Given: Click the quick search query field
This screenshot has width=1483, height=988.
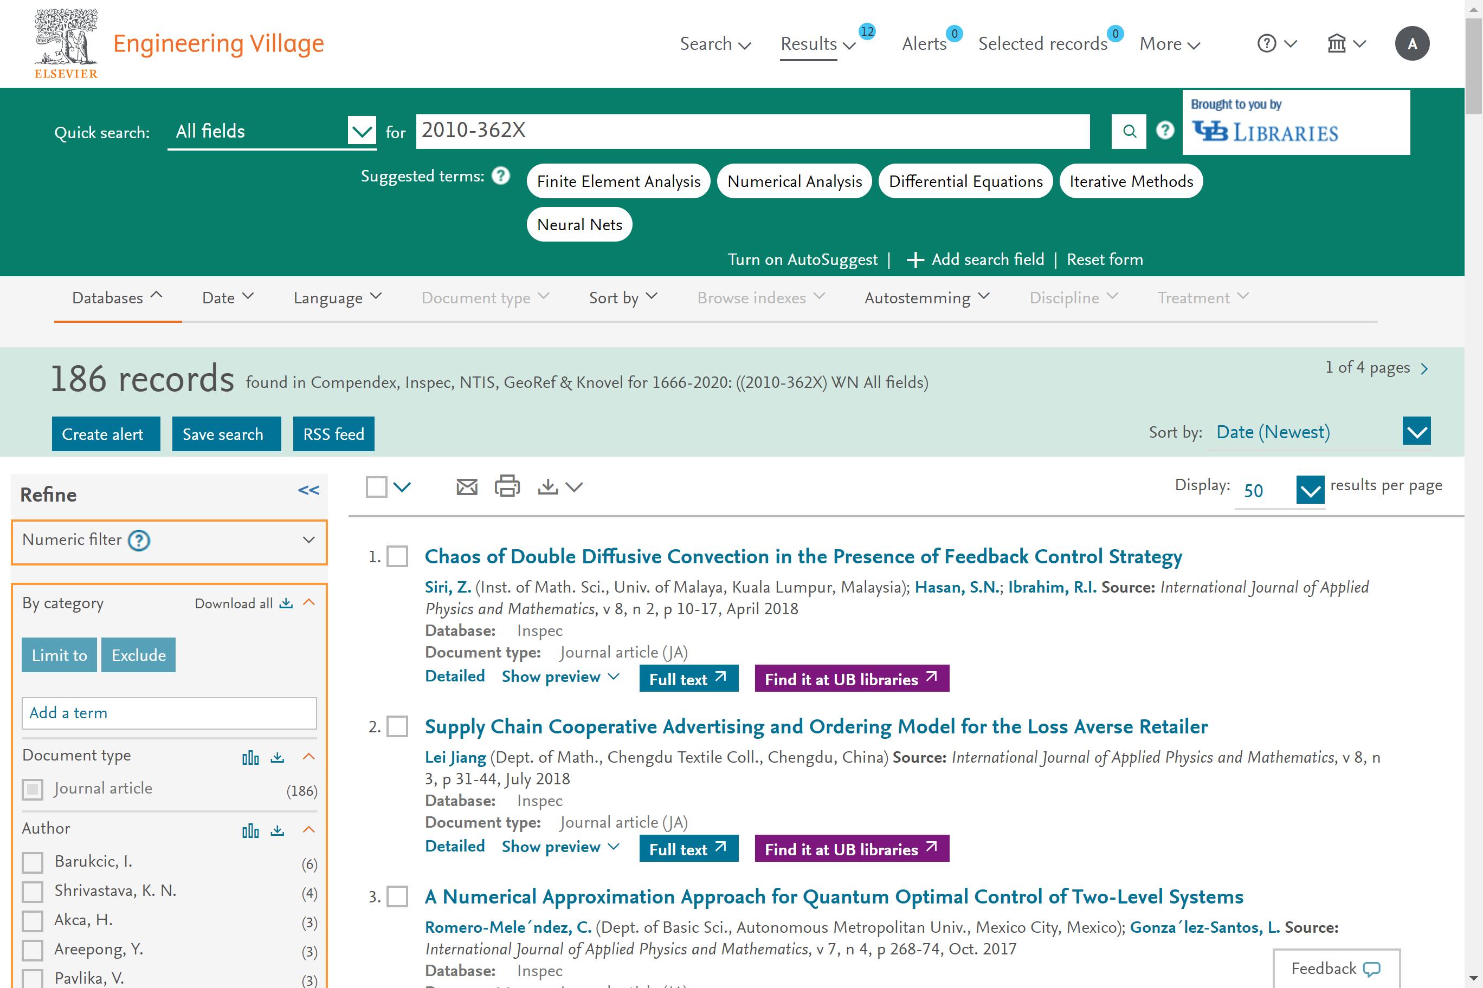Looking at the screenshot, I should click(x=753, y=131).
